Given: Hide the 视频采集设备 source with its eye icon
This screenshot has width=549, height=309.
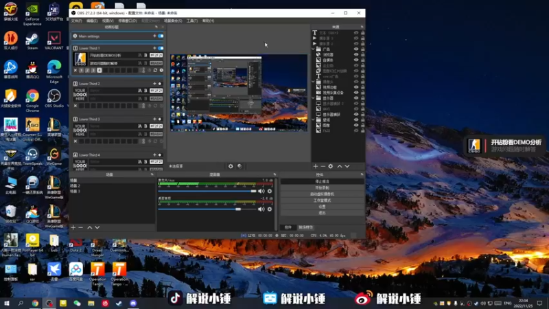Looking at the screenshot, I should (356, 93).
